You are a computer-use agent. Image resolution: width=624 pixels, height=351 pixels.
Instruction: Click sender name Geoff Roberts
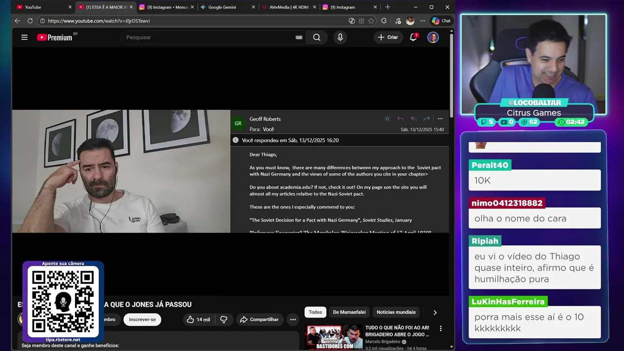coord(265,119)
